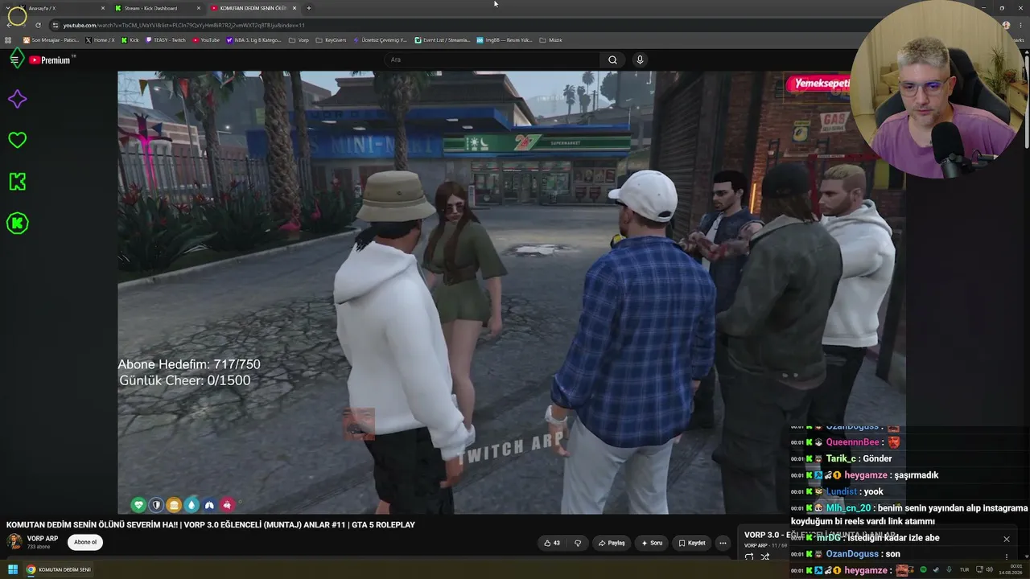Click Günlük Cheer 0/1500 overlay text
The image size is (1030, 579).
click(184, 380)
